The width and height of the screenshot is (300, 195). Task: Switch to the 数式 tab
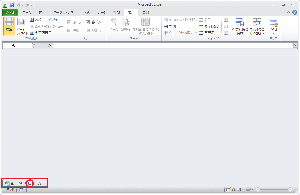[86, 13]
